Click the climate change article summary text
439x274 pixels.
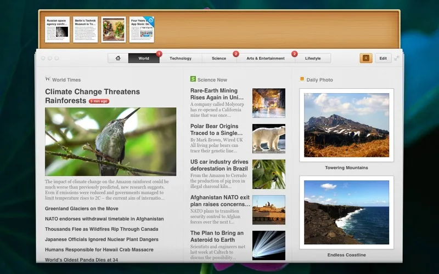(107, 190)
